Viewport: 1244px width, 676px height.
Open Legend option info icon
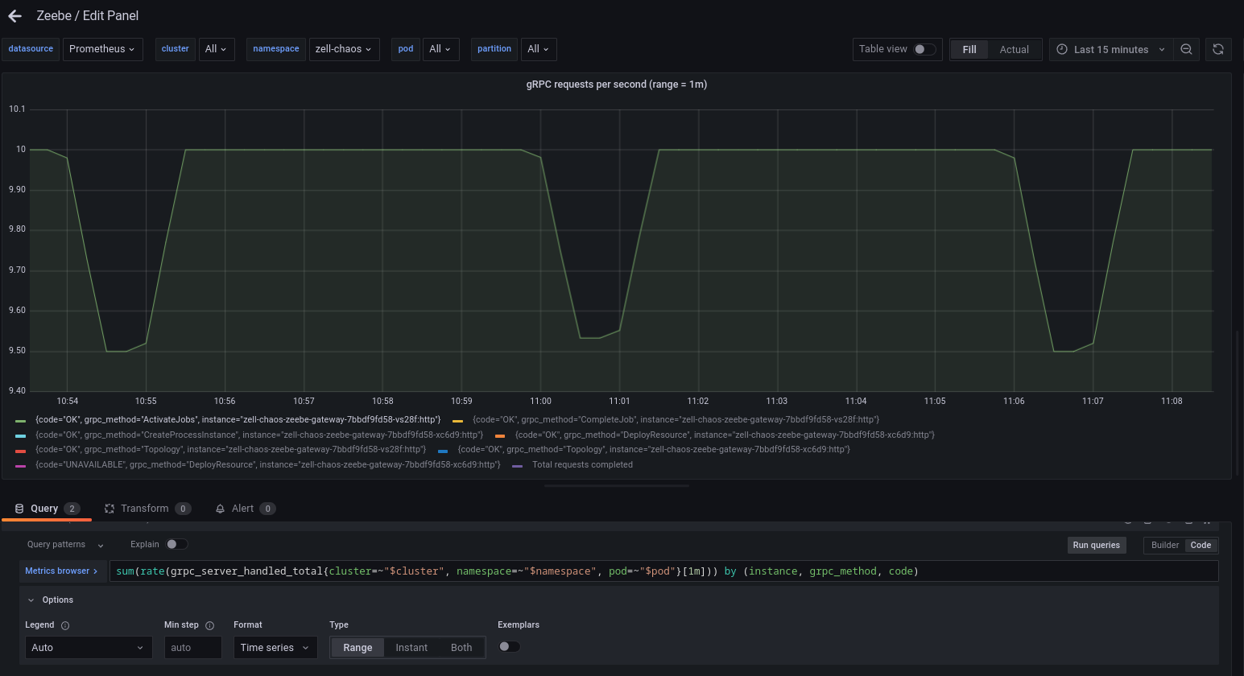pos(65,625)
